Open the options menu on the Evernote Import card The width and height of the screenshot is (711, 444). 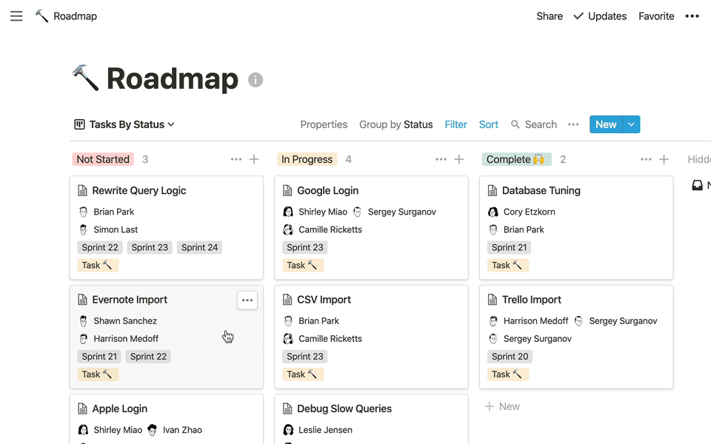coord(247,300)
